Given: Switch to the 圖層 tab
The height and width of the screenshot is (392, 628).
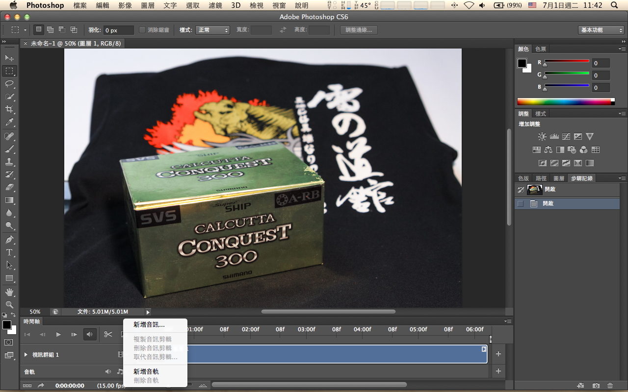Looking at the screenshot, I should [x=558, y=178].
